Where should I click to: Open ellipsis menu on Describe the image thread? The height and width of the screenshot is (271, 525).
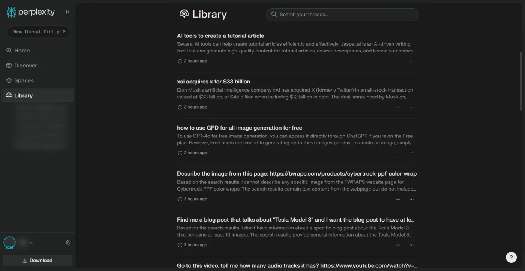coord(411,199)
